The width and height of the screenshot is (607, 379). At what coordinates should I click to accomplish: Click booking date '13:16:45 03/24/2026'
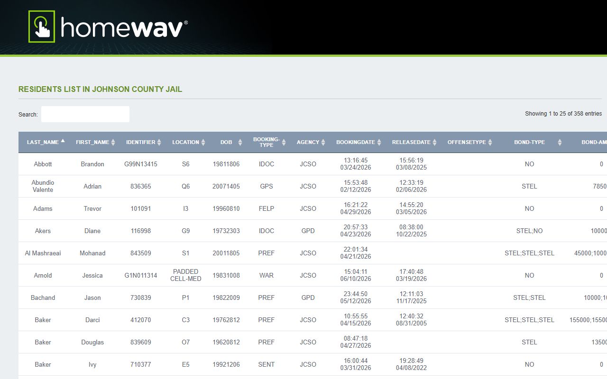[x=356, y=164]
